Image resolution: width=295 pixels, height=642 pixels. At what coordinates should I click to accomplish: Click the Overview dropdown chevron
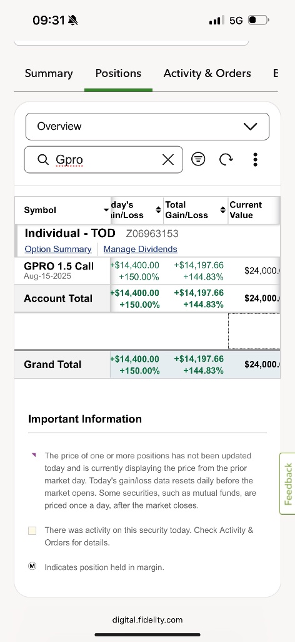tap(250, 127)
